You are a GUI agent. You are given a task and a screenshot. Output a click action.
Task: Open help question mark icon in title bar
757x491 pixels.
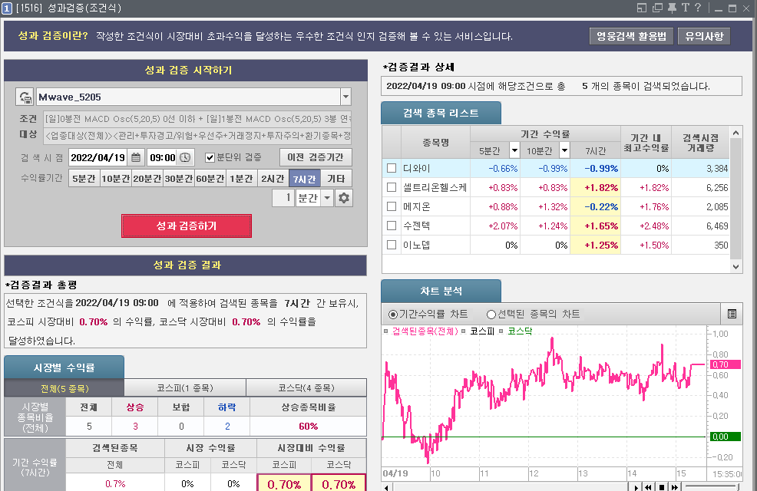[698, 8]
